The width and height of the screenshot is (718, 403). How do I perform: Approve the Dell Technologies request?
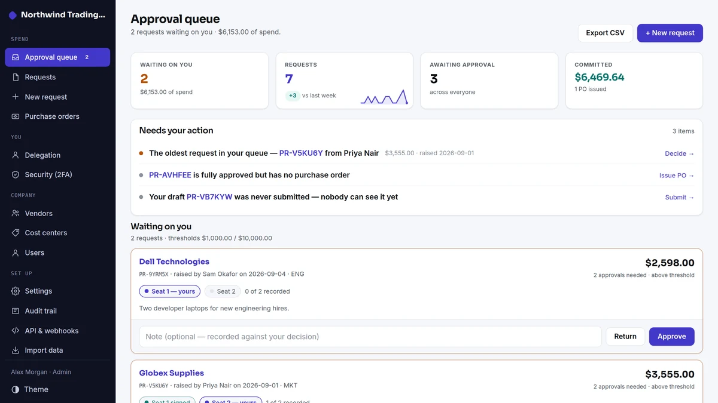(x=671, y=337)
